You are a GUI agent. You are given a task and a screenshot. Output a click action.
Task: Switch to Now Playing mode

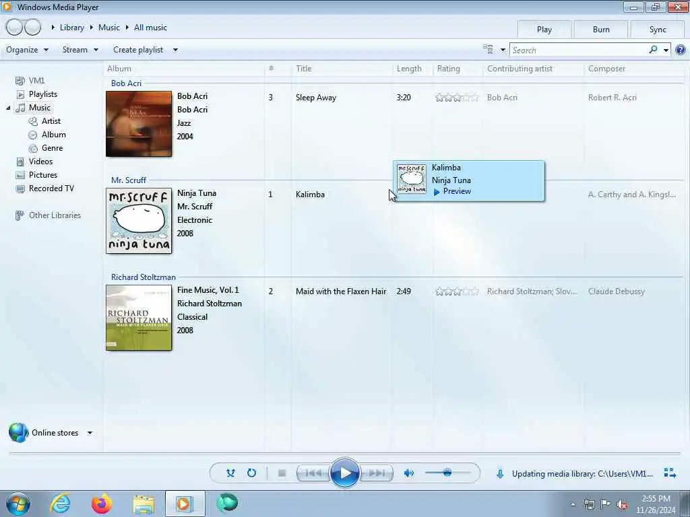[x=670, y=473]
